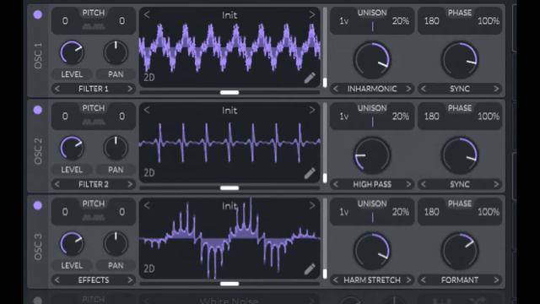
Task: Click the OSC 2 PAN knob
Action: click(x=116, y=148)
